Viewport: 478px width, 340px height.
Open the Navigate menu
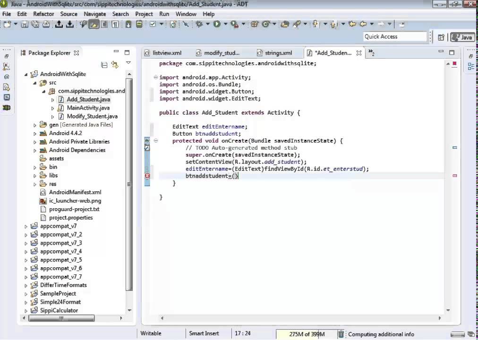95,14
